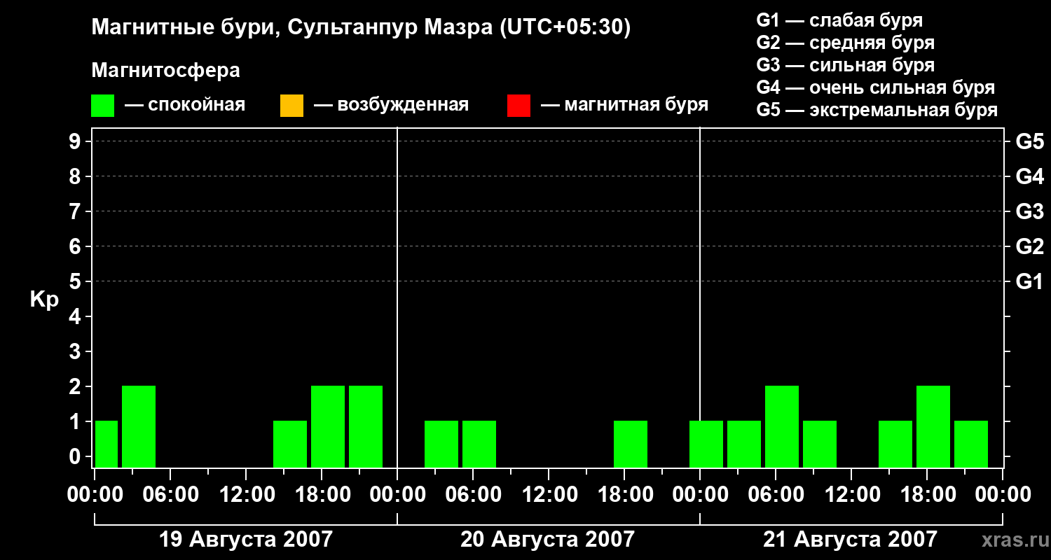Click the date label 19 Августа 2007
The height and width of the screenshot is (560, 1051).
246,539
